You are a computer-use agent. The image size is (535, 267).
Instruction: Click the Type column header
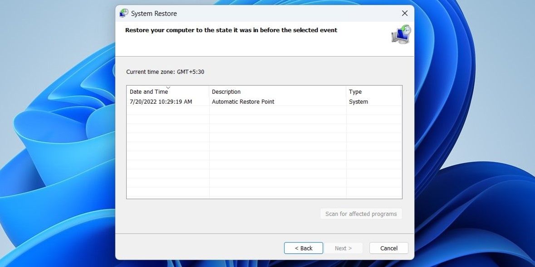click(x=373, y=91)
